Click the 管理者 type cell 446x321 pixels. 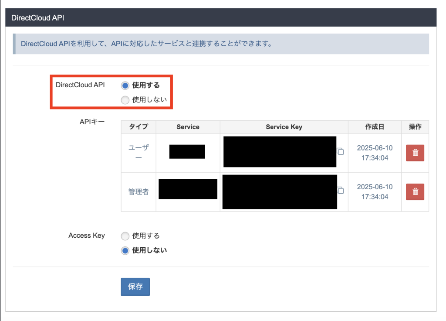pos(139,192)
